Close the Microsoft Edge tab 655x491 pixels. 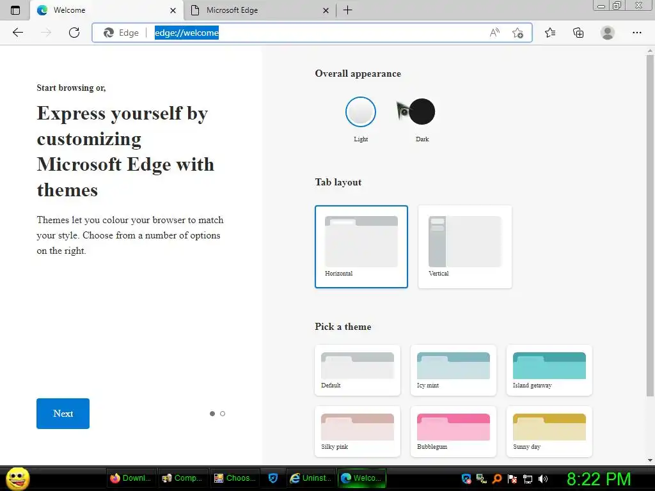tap(326, 10)
